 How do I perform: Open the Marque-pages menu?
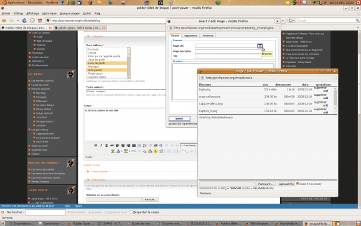click(70, 13)
